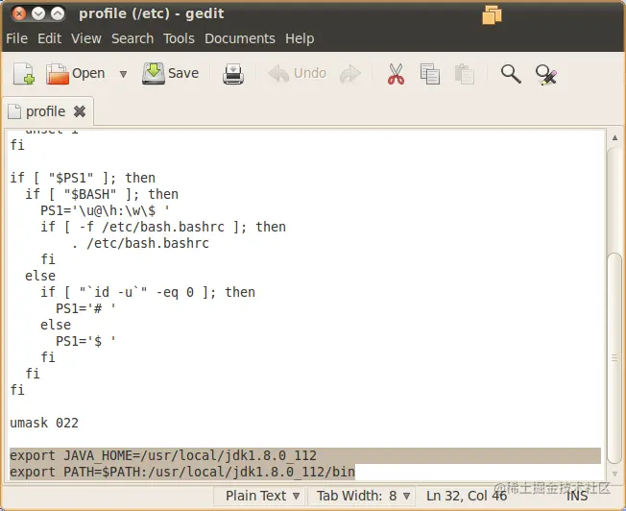Image resolution: width=626 pixels, height=511 pixels.
Task: Open a file with the Open icon
Action: (x=76, y=74)
